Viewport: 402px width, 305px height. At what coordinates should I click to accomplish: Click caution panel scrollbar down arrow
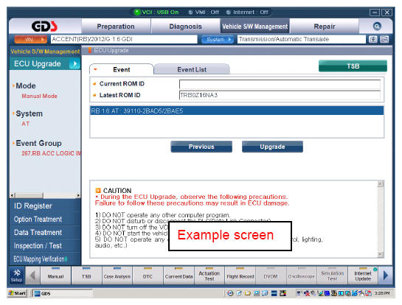click(381, 255)
